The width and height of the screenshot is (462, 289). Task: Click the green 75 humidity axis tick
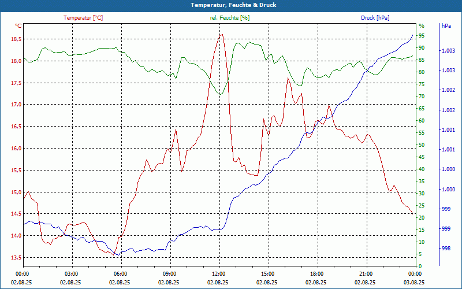point(422,84)
